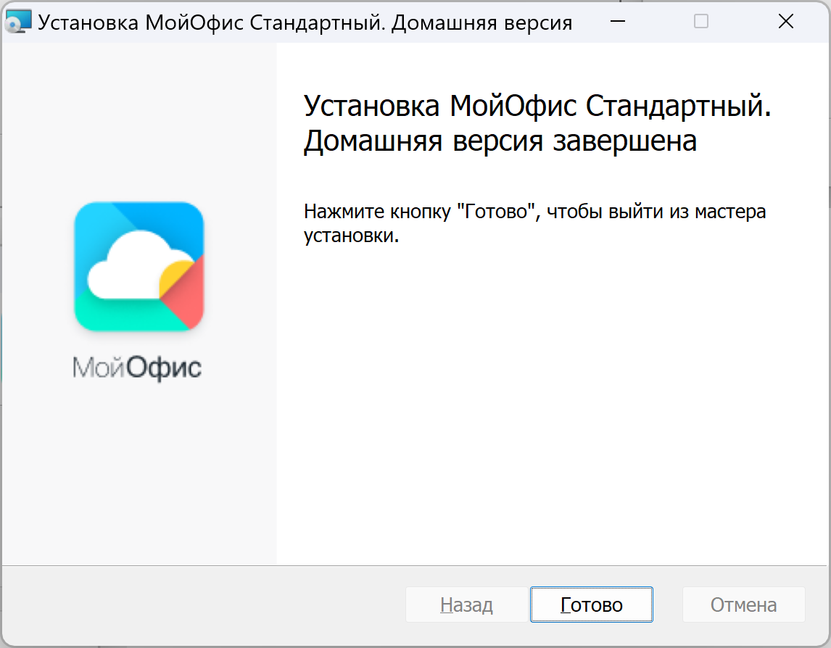The height and width of the screenshot is (648, 831).
Task: Click the window title text Установка МойОфис Стандартный
Action: coord(305,22)
